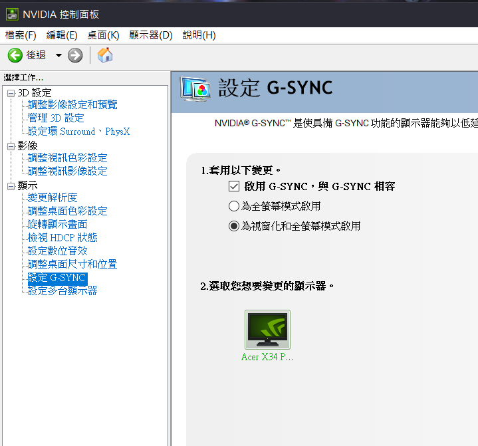Click the green Back arrow button
This screenshot has height=446, width=478.
coord(15,55)
